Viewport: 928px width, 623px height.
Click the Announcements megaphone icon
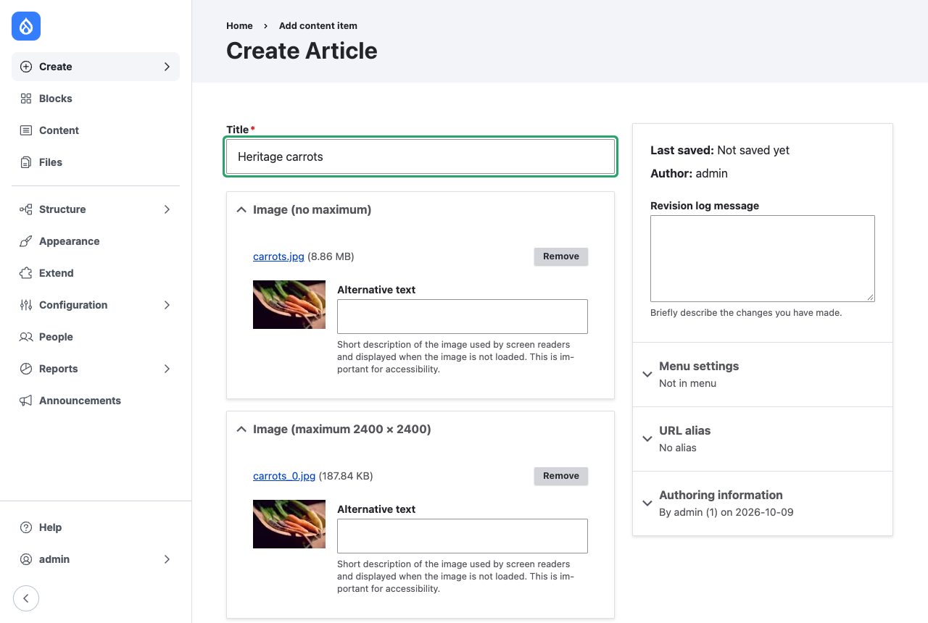click(26, 401)
